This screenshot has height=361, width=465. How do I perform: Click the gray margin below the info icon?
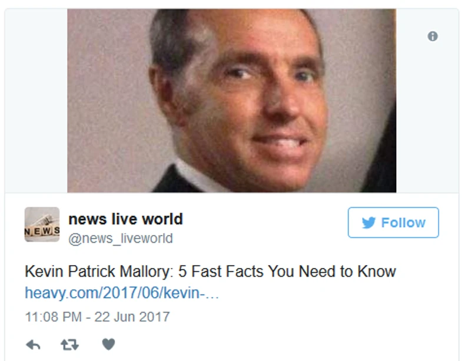tap(427, 118)
